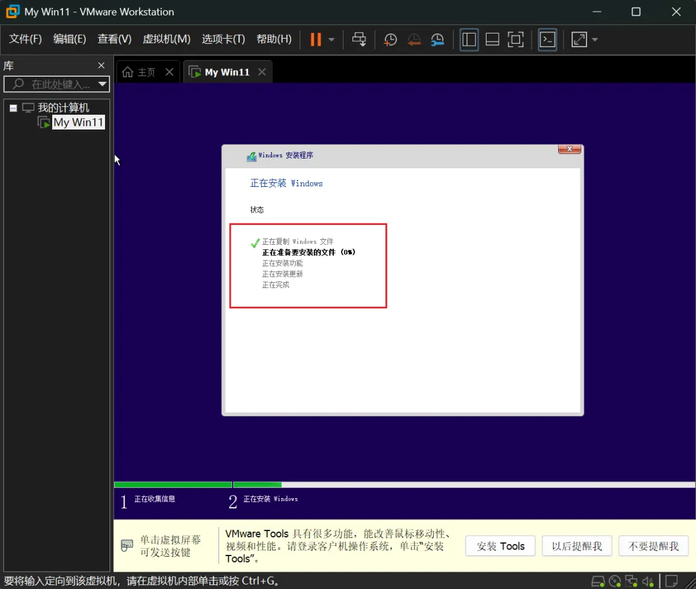Viewport: 696px width, 589px height.
Task: Revert to the previous snapshot
Action: (414, 39)
